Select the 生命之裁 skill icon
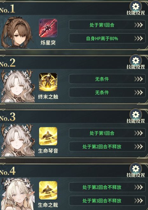The height and width of the screenshot is (210, 148). click(x=48, y=190)
